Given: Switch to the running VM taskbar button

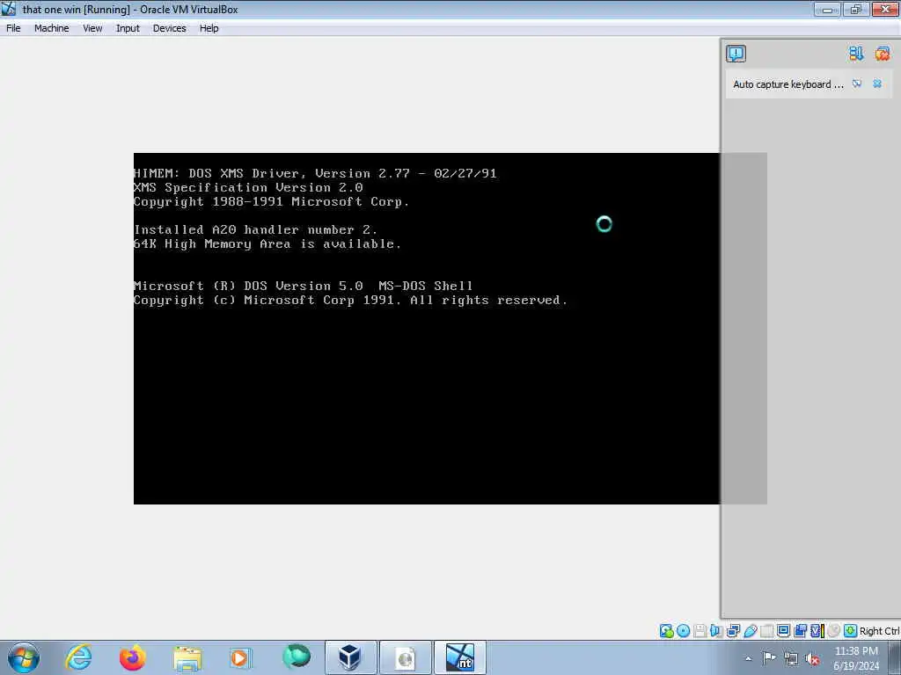Looking at the screenshot, I should point(459,657).
